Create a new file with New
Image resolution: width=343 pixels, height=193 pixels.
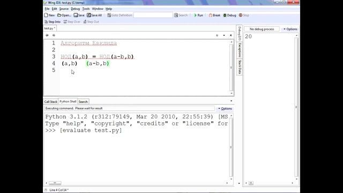(49, 15)
